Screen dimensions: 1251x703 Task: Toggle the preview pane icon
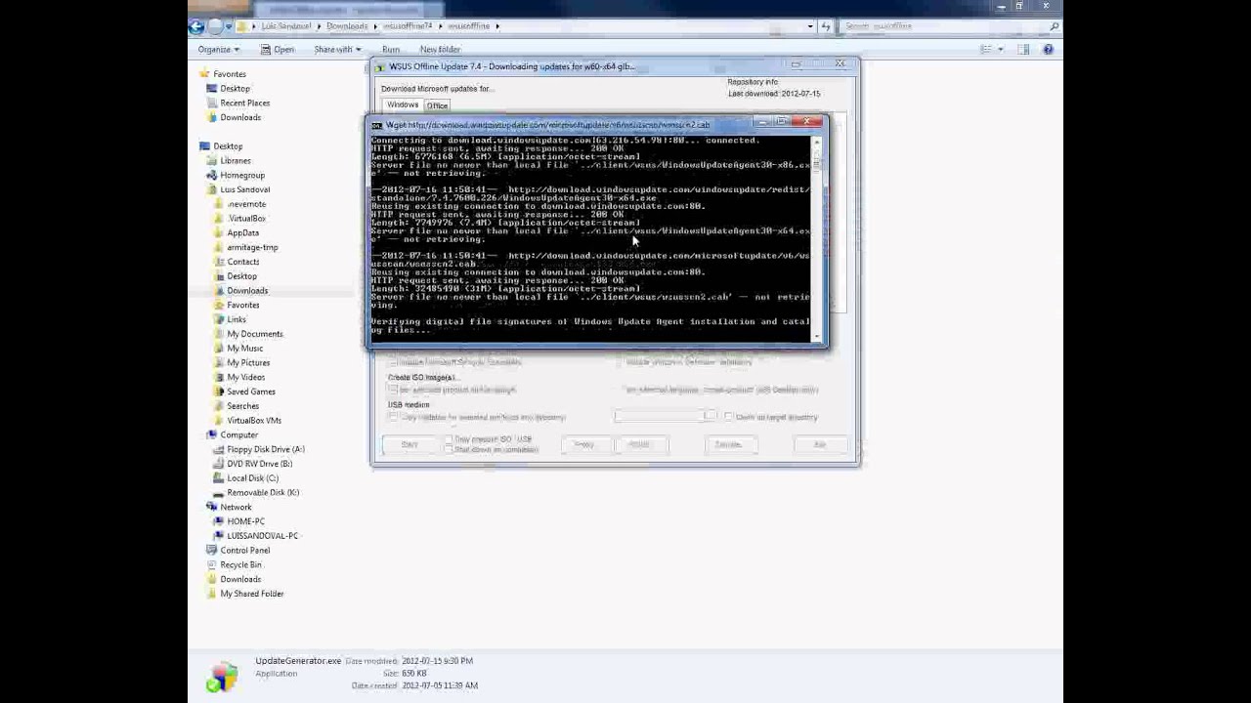pos(1023,49)
